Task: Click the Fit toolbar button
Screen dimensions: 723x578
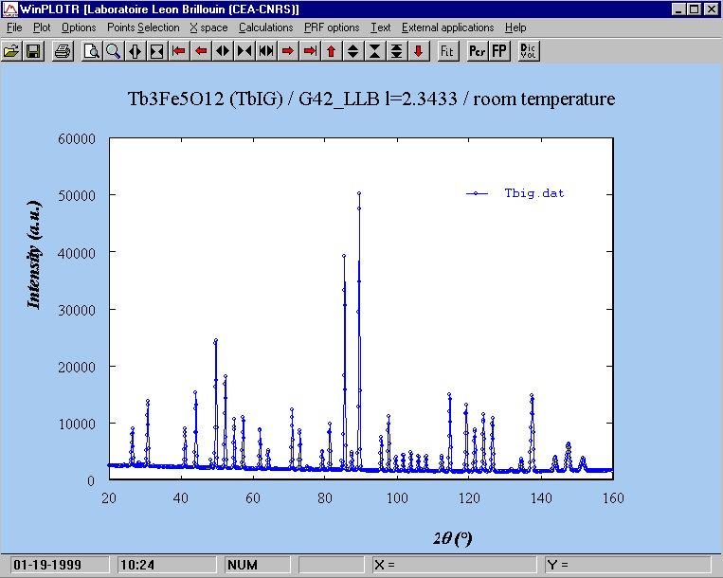Action: (447, 50)
